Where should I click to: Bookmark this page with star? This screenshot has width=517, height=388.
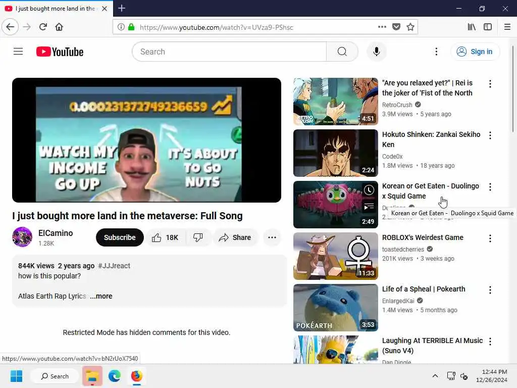click(x=410, y=27)
